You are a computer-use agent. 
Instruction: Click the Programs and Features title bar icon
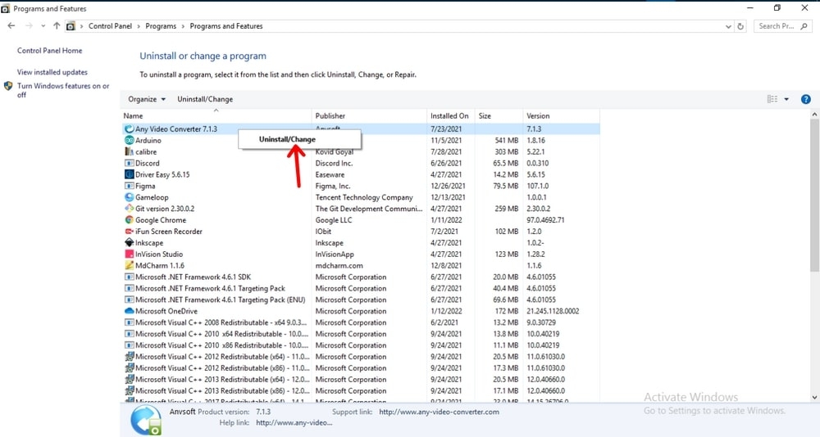[6, 9]
